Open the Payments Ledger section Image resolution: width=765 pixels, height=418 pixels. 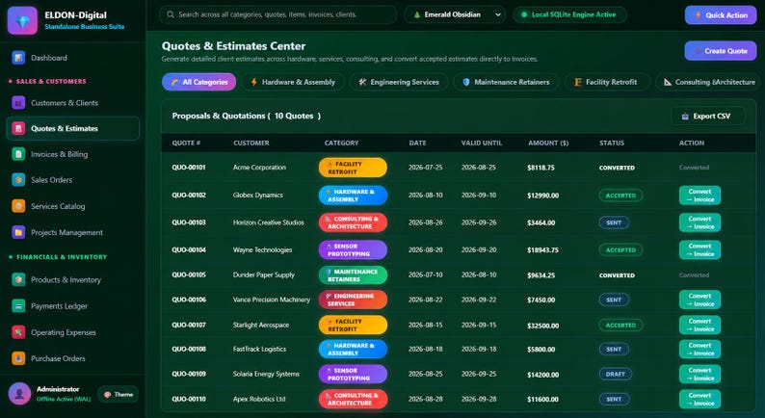pyautogui.click(x=73, y=306)
